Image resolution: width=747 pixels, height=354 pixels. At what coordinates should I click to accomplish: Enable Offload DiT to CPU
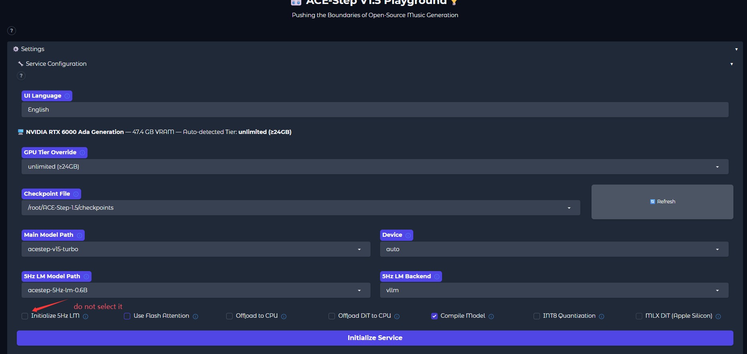[x=332, y=316]
